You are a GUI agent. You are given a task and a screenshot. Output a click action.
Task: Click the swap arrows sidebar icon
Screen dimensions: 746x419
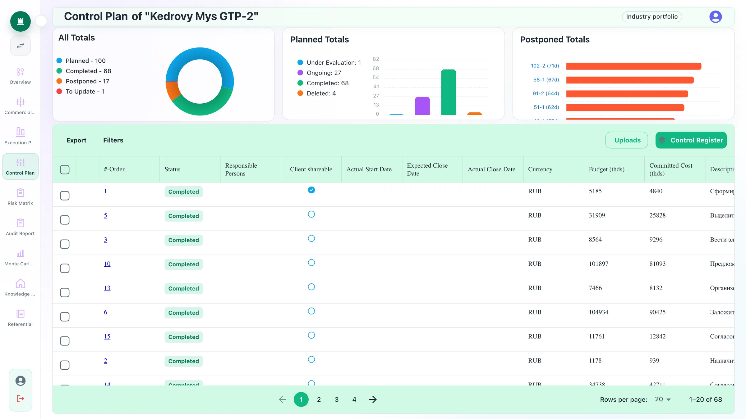click(x=20, y=46)
